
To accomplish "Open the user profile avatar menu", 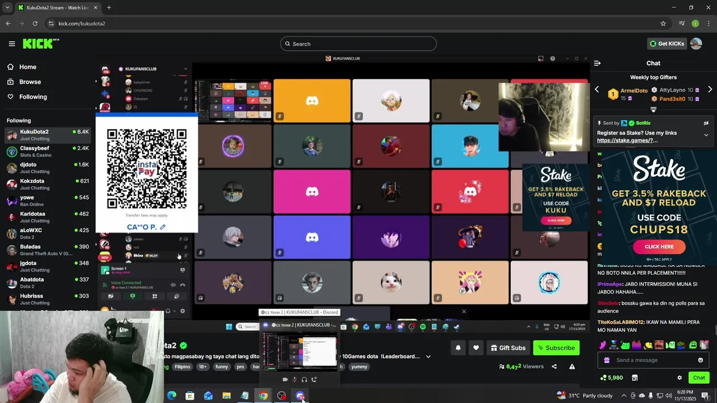I will click(696, 44).
